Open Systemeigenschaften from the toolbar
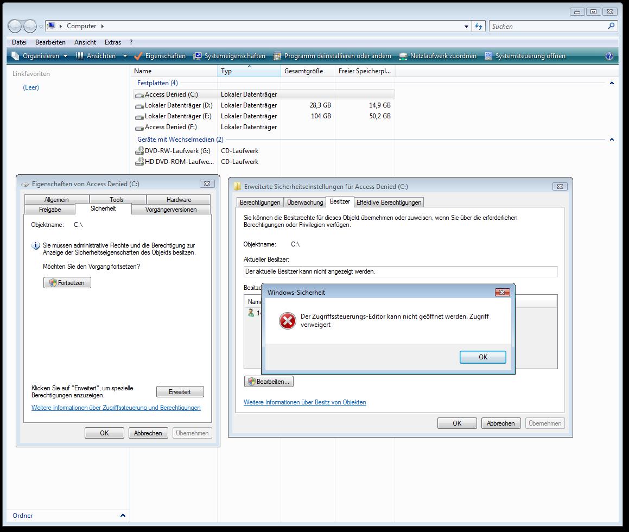The height and width of the screenshot is (532, 629). (230, 56)
